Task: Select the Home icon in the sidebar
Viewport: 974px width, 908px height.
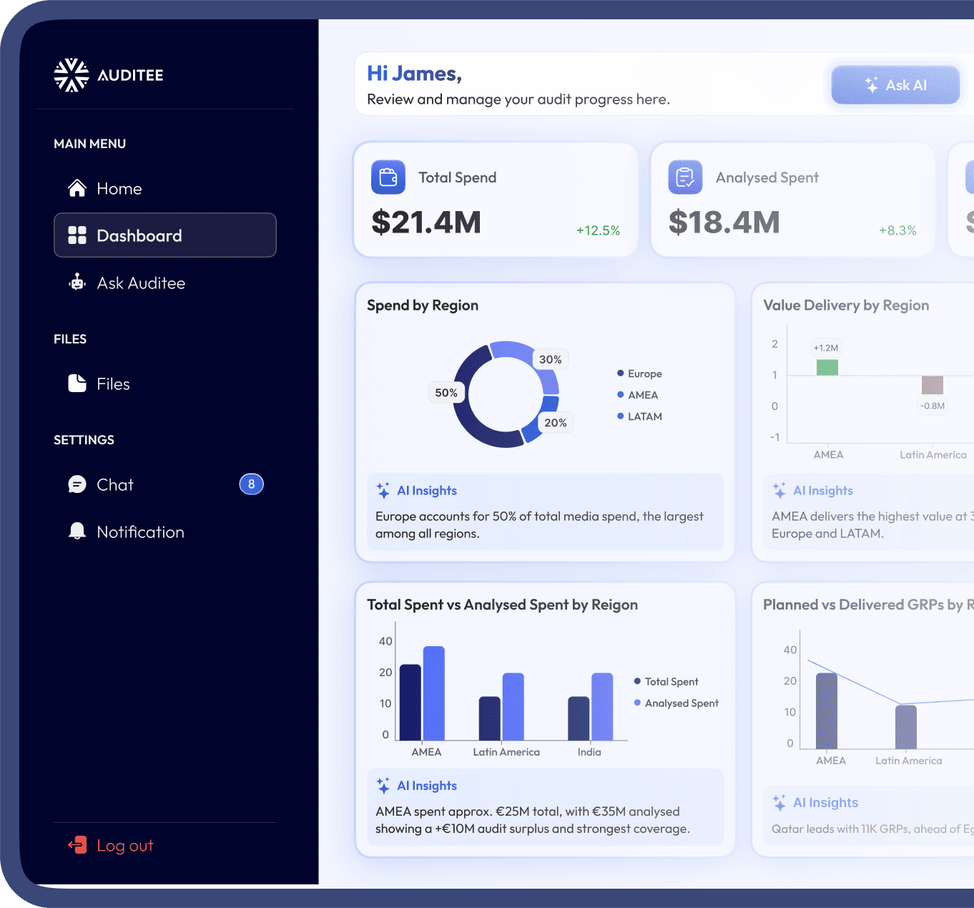Action: (77, 188)
